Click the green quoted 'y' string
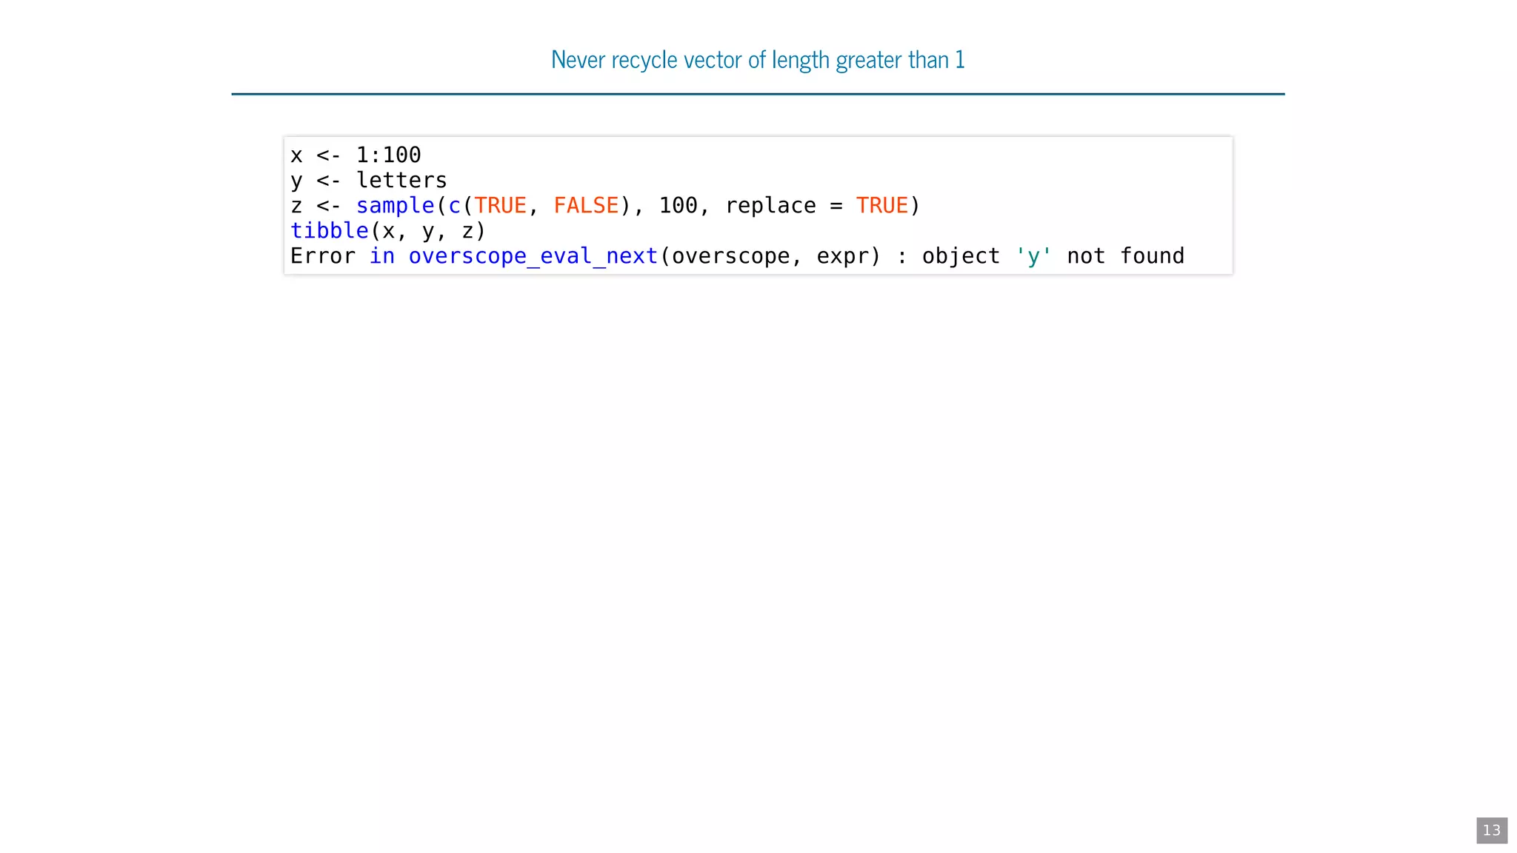The width and height of the screenshot is (1517, 853). (x=1033, y=255)
